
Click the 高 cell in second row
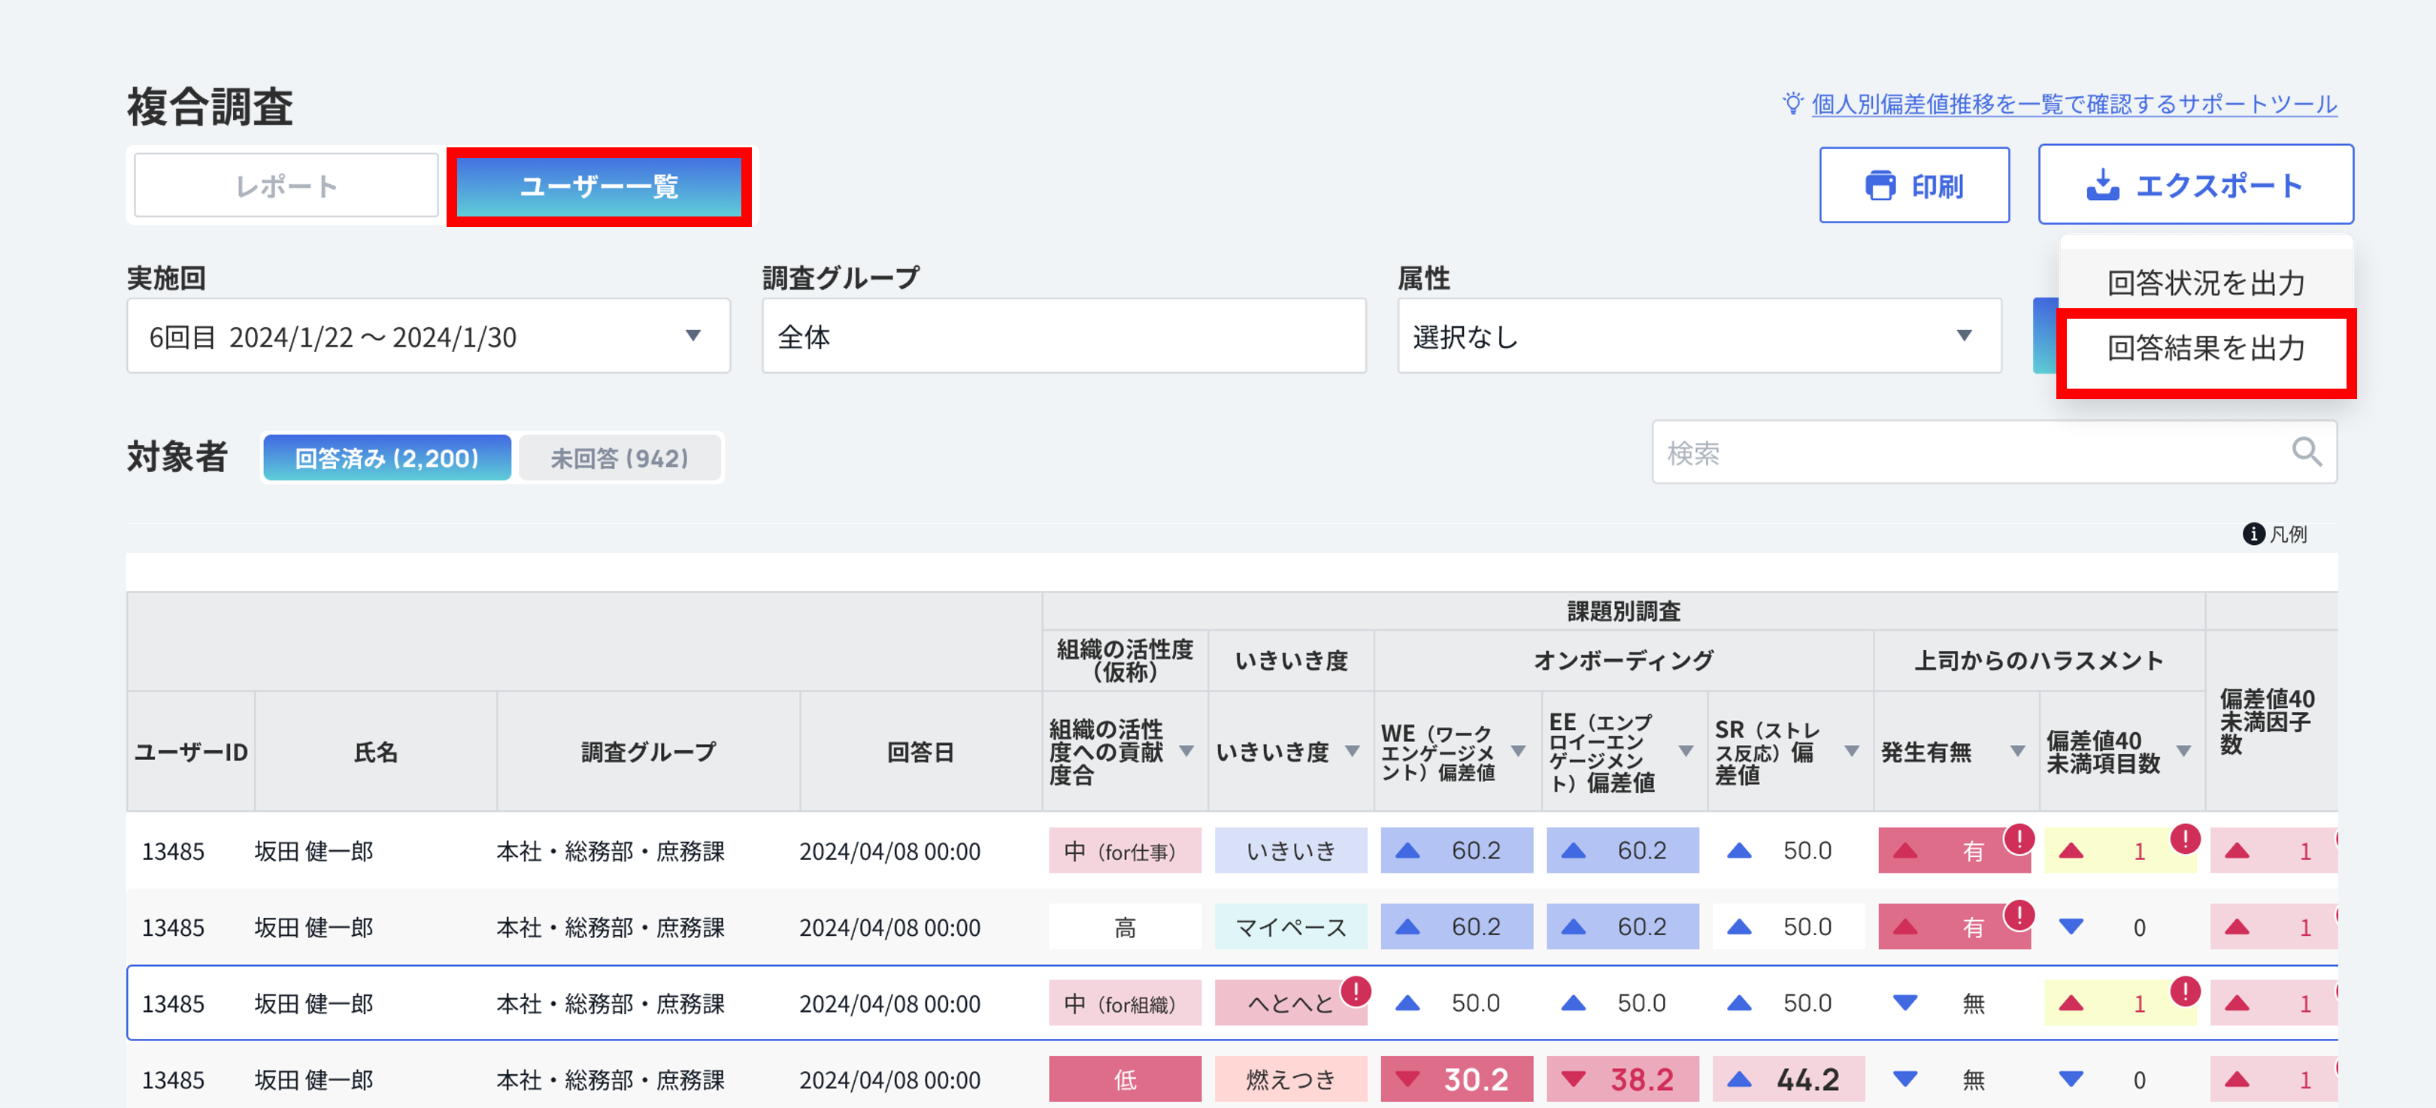1124,928
